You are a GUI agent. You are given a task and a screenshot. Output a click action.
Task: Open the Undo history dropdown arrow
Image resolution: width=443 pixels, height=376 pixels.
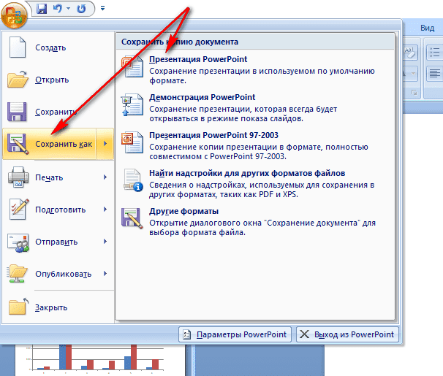[x=69, y=9]
